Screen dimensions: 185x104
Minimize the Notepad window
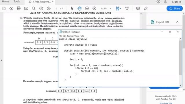(x=162, y=32)
